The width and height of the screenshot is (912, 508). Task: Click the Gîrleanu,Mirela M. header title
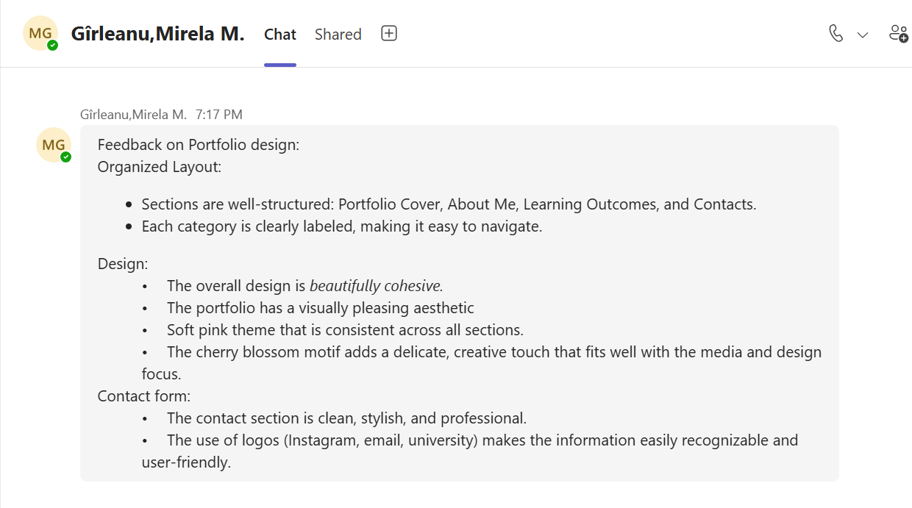tap(157, 34)
